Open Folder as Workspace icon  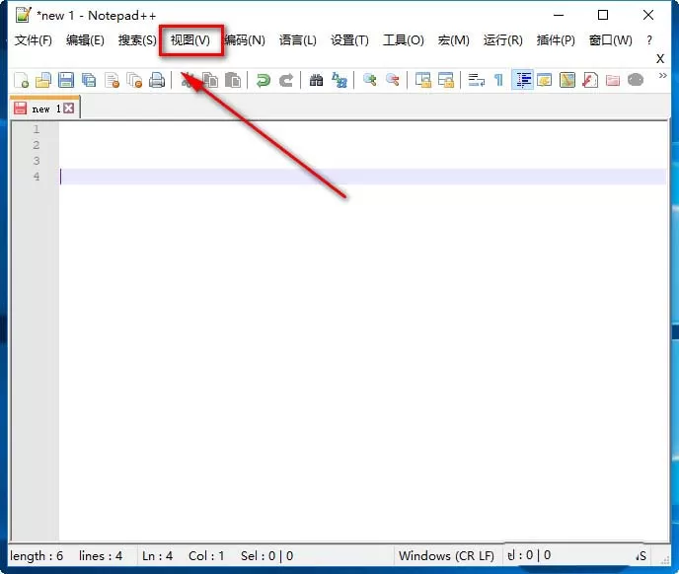click(612, 81)
